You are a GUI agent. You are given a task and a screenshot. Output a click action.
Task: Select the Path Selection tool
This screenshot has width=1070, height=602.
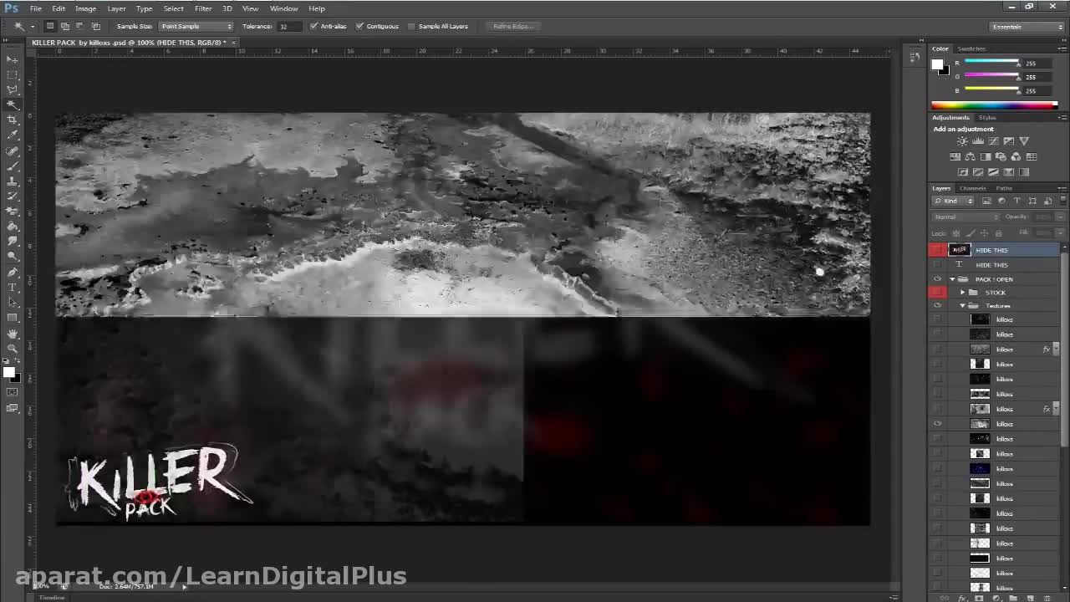[13, 302]
